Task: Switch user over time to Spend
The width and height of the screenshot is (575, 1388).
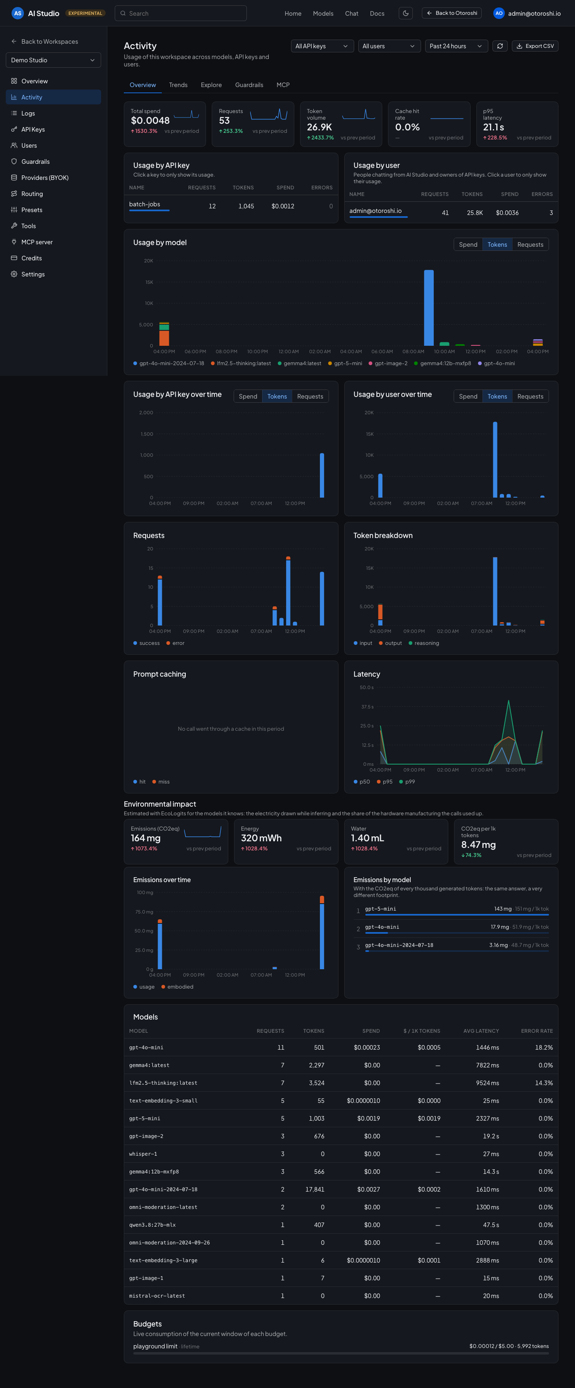Action: pos(468,397)
